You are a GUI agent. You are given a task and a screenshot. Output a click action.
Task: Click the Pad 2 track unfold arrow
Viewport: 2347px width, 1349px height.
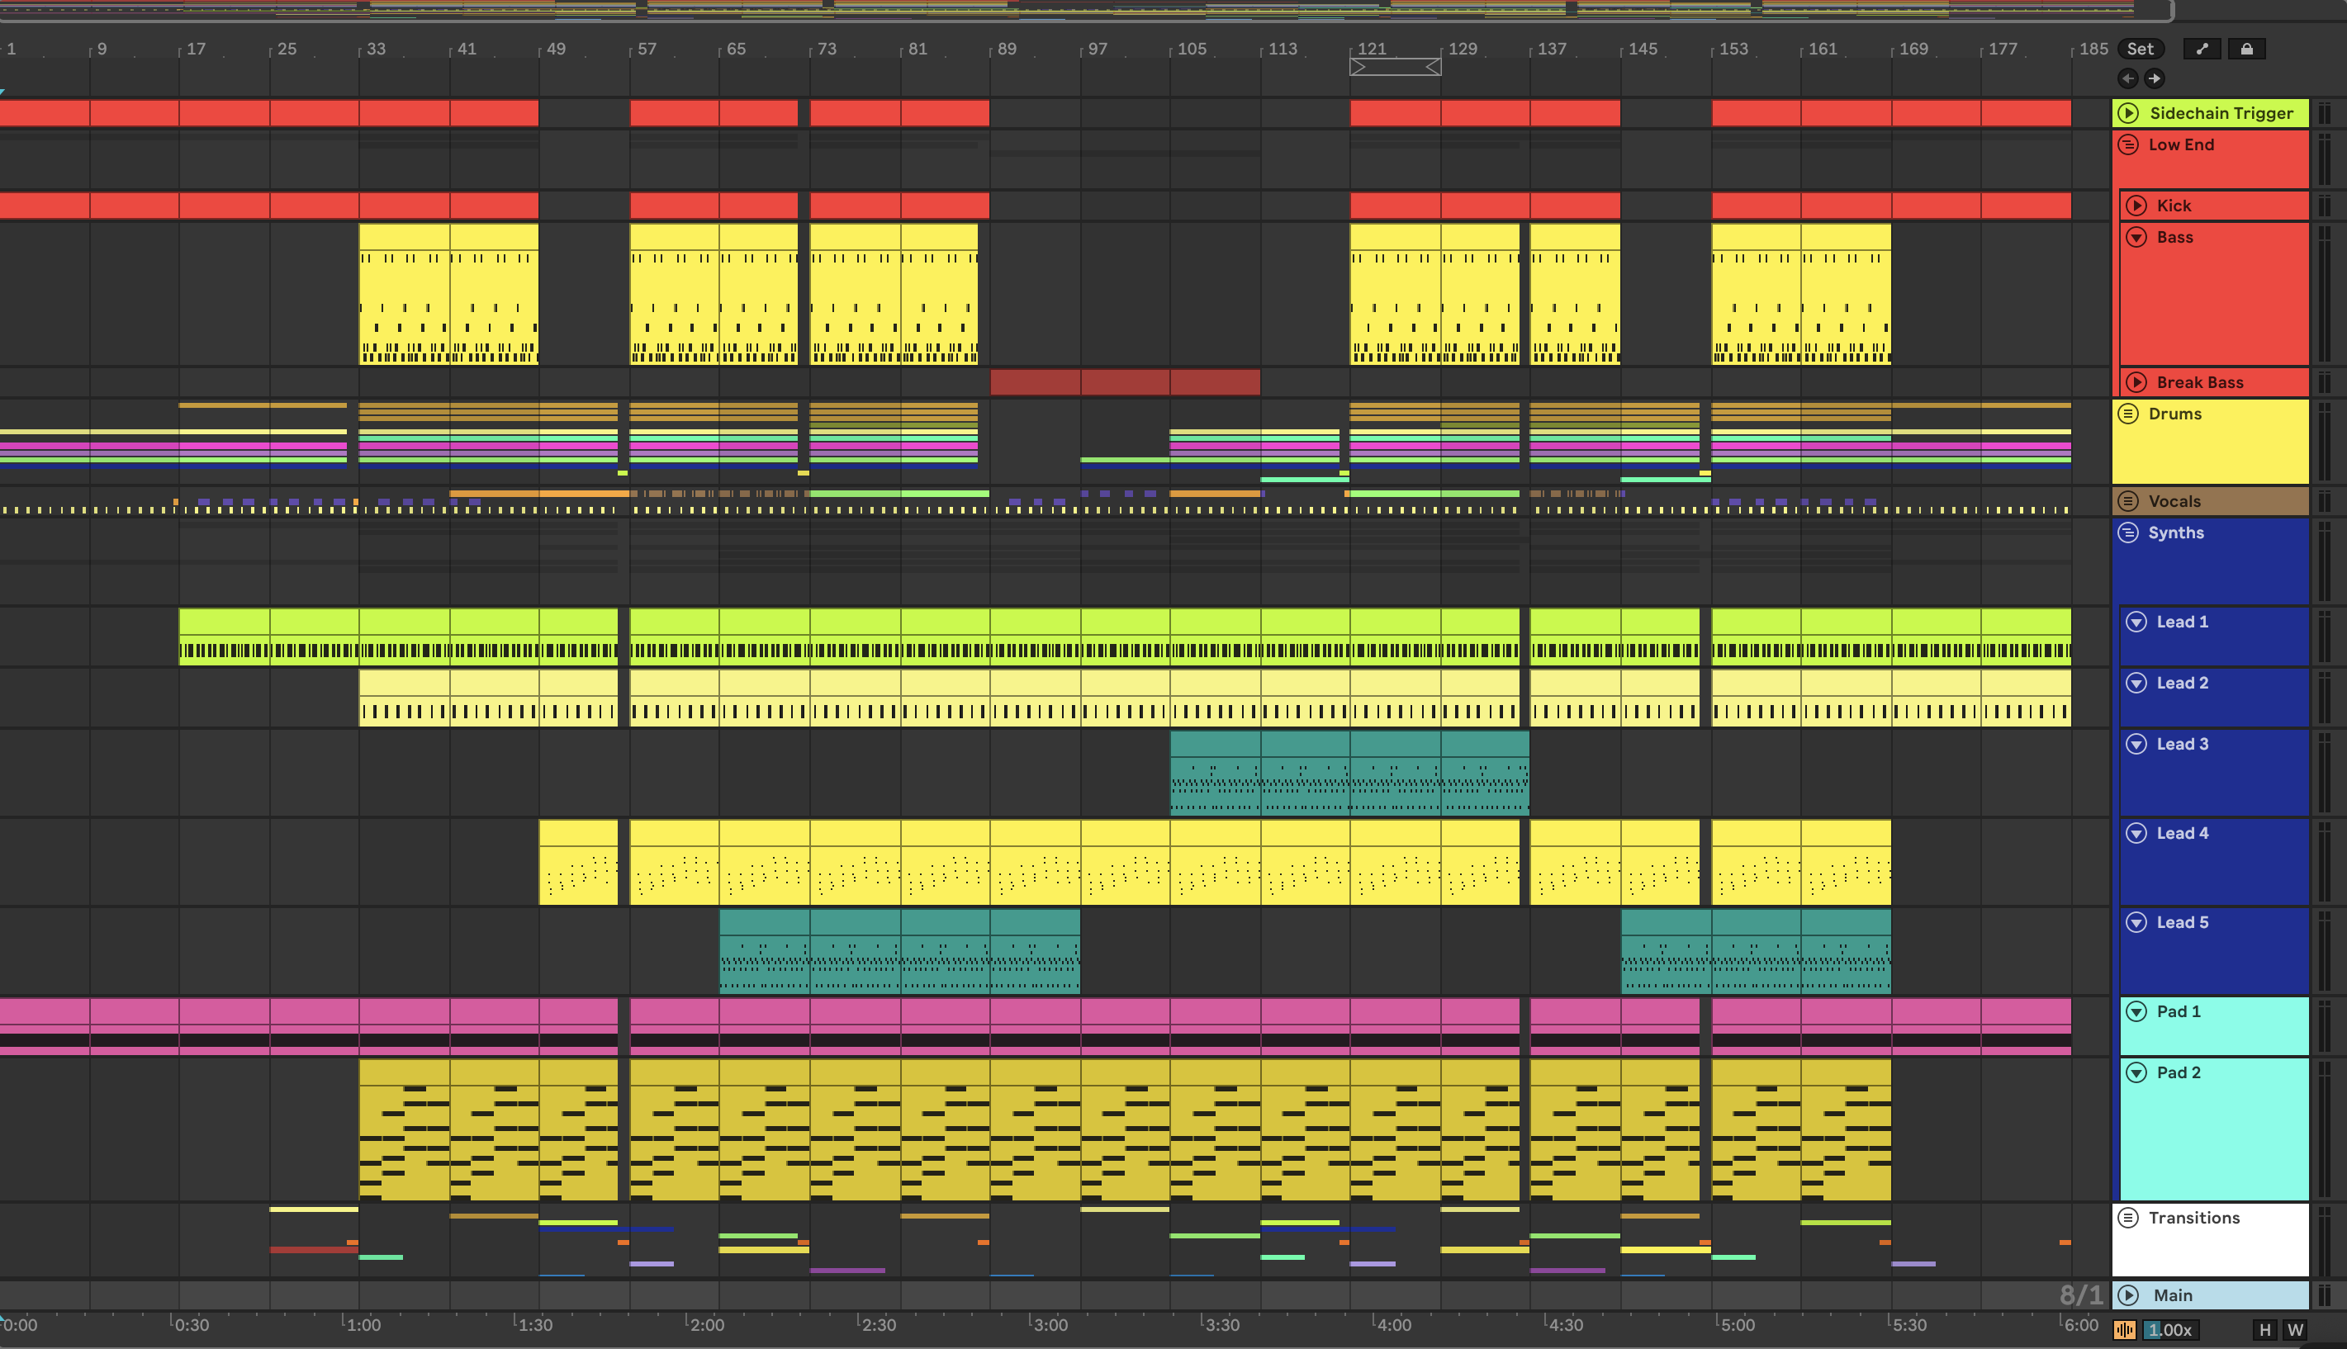click(2136, 1072)
